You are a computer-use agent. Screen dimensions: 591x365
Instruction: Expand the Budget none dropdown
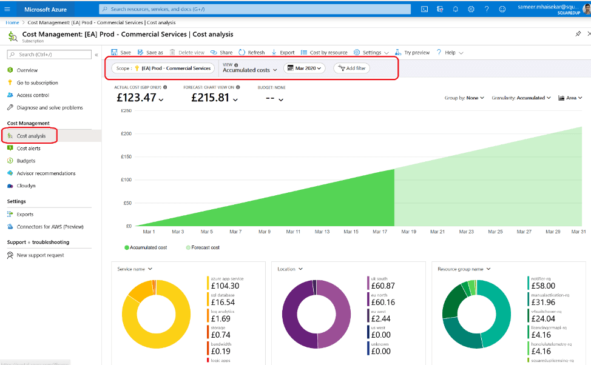point(281,100)
